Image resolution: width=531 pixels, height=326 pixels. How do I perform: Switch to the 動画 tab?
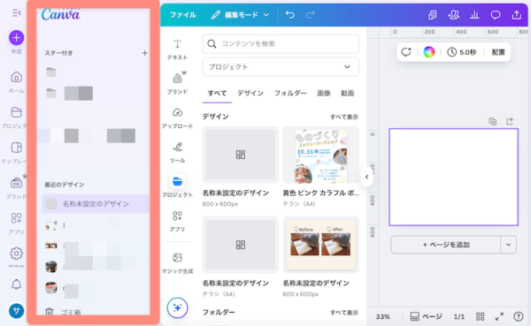tap(348, 93)
